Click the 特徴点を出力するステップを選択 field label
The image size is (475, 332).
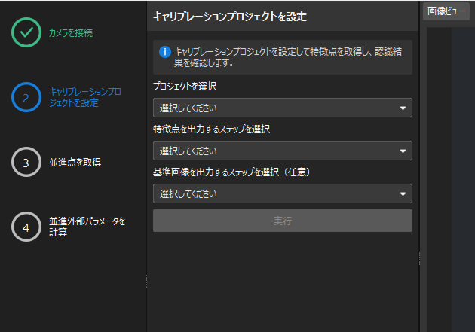pyautogui.click(x=211, y=129)
